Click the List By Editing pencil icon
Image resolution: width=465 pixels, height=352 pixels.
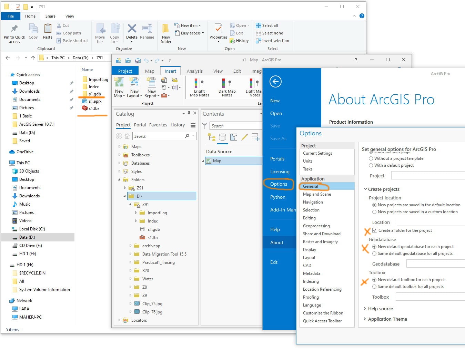[x=244, y=137]
